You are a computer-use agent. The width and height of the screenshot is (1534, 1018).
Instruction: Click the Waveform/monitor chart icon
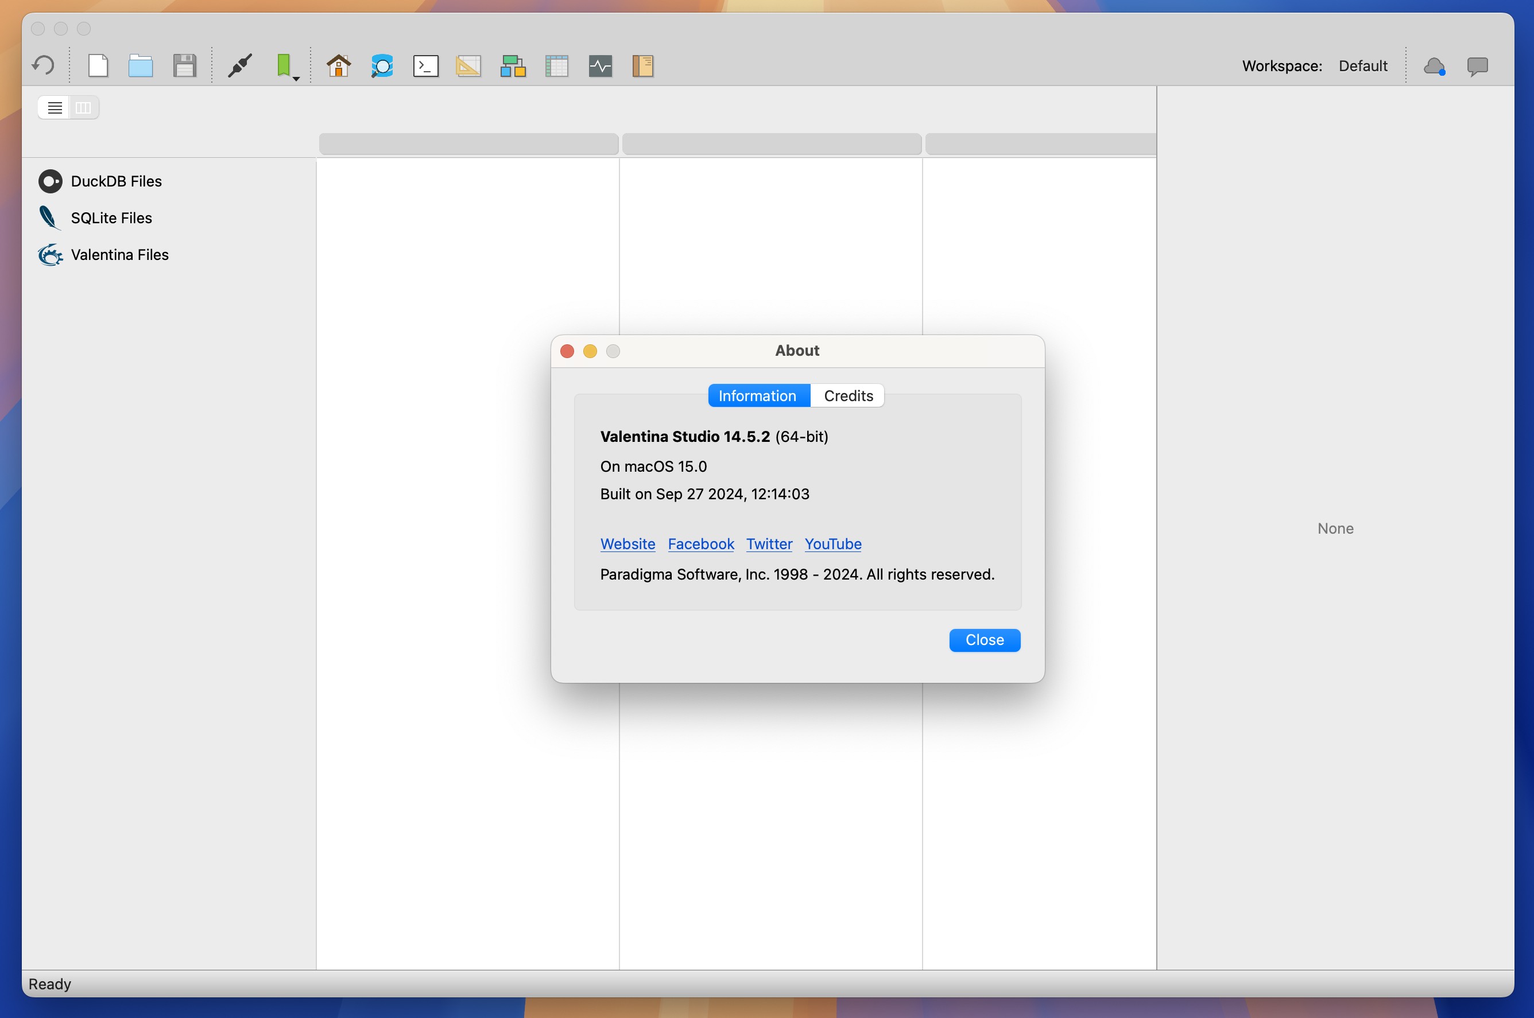tap(600, 65)
